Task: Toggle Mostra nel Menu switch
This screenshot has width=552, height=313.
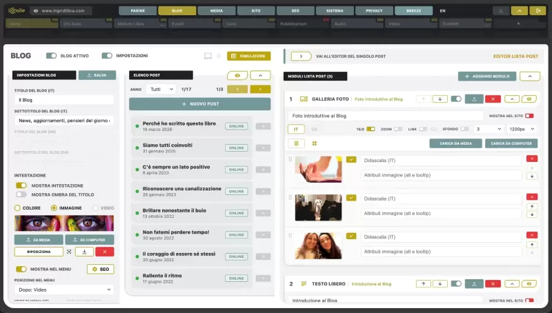Action: click(x=21, y=269)
